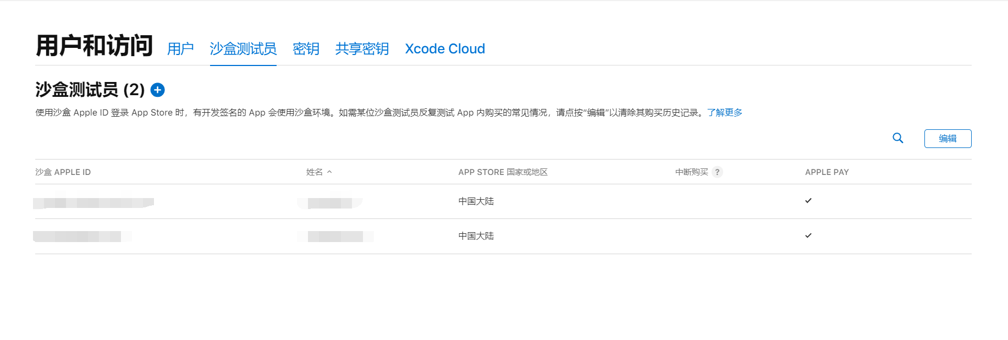Click the 沙盒测试员 (2) heading
This screenshot has width=1008, height=340.
pyautogui.click(x=90, y=90)
